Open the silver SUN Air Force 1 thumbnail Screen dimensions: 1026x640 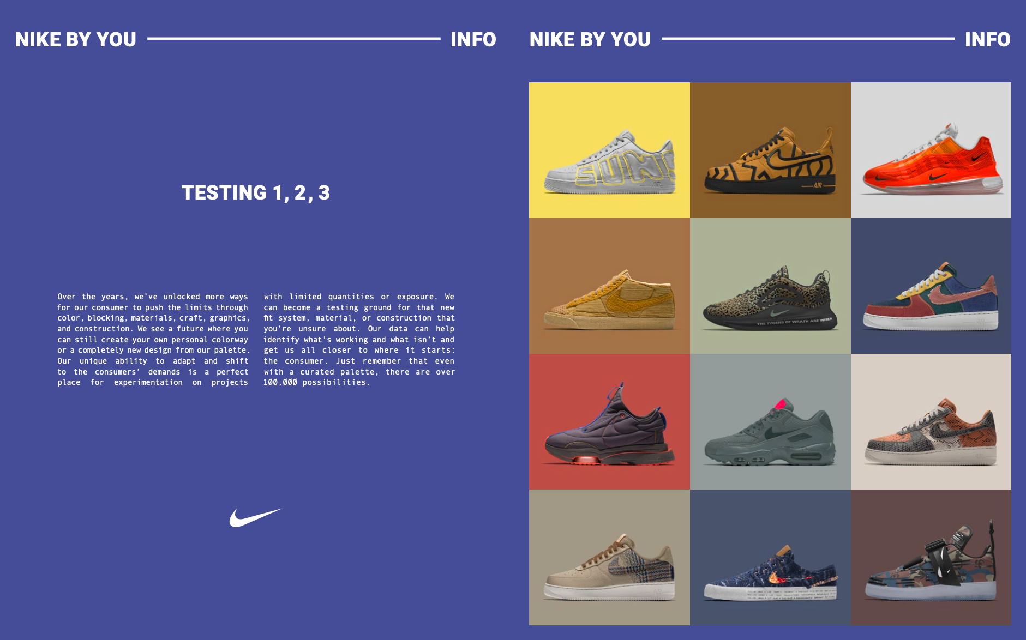[x=609, y=150]
